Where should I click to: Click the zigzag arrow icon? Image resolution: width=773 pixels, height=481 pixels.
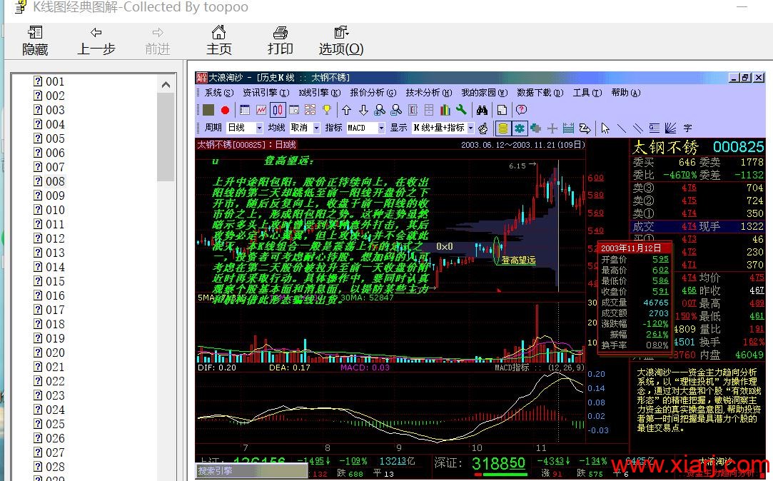(585, 128)
